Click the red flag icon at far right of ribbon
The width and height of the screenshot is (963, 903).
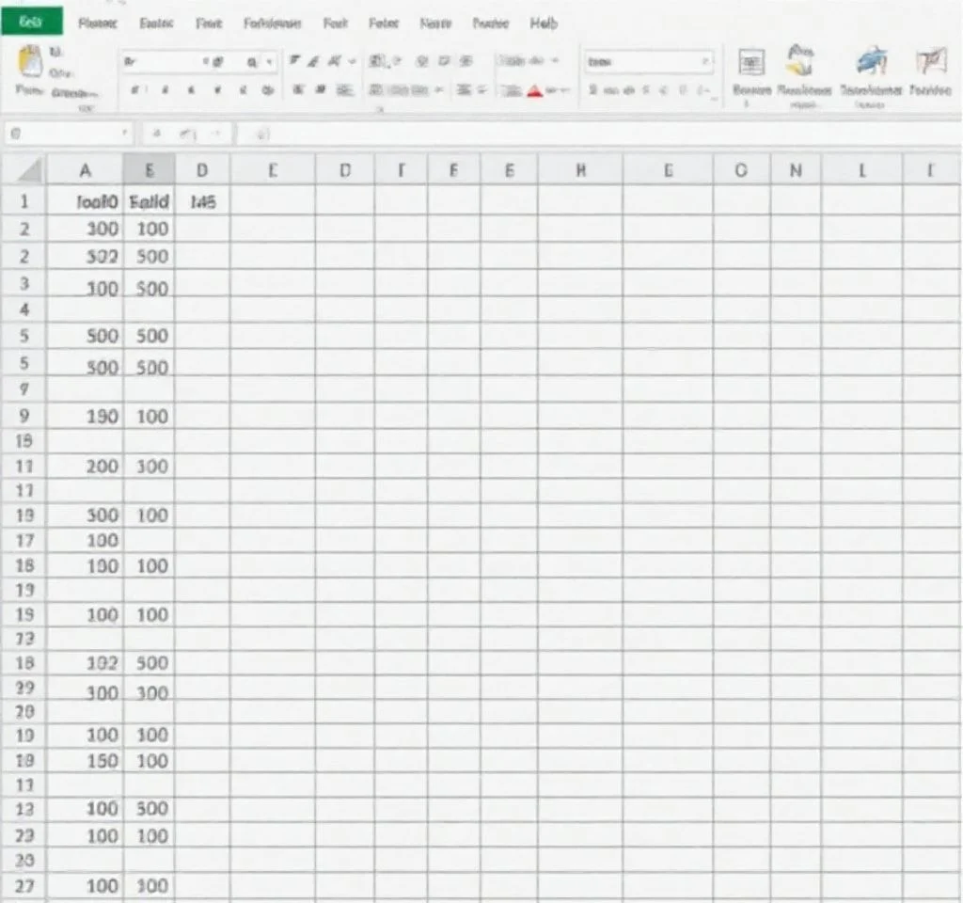929,63
